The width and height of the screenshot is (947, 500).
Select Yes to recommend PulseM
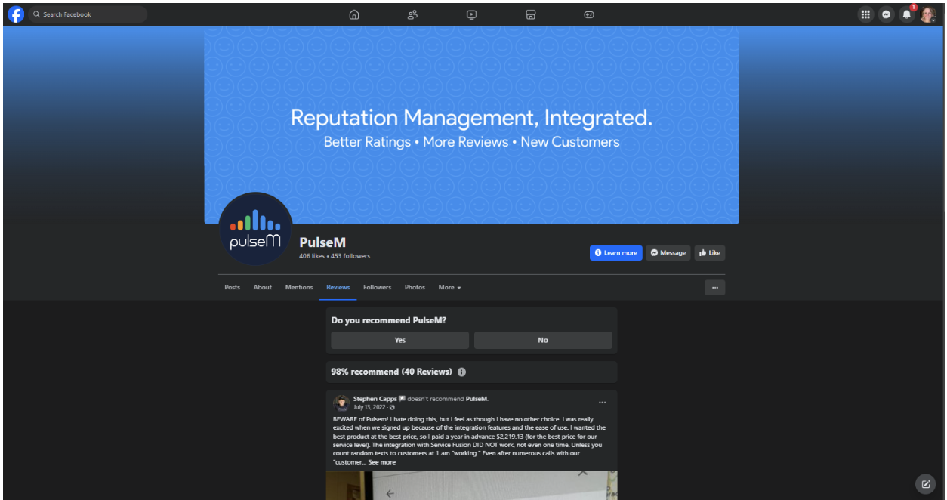tap(399, 340)
